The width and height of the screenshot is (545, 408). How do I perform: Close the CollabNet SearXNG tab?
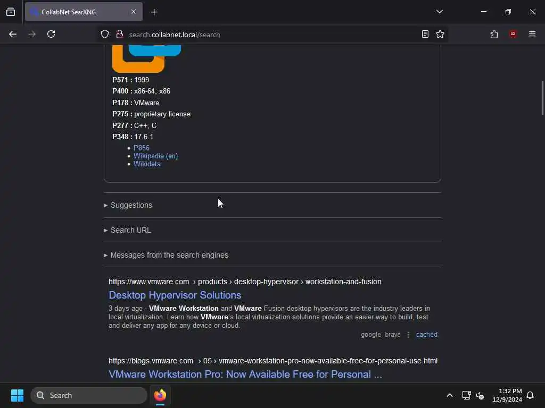134,12
